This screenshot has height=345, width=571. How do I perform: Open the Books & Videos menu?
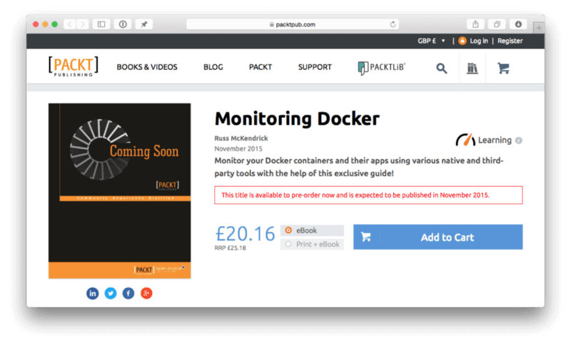(x=147, y=68)
